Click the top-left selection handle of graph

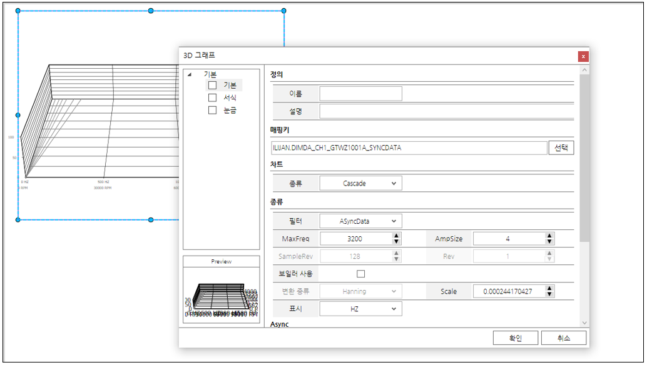coord(18,11)
